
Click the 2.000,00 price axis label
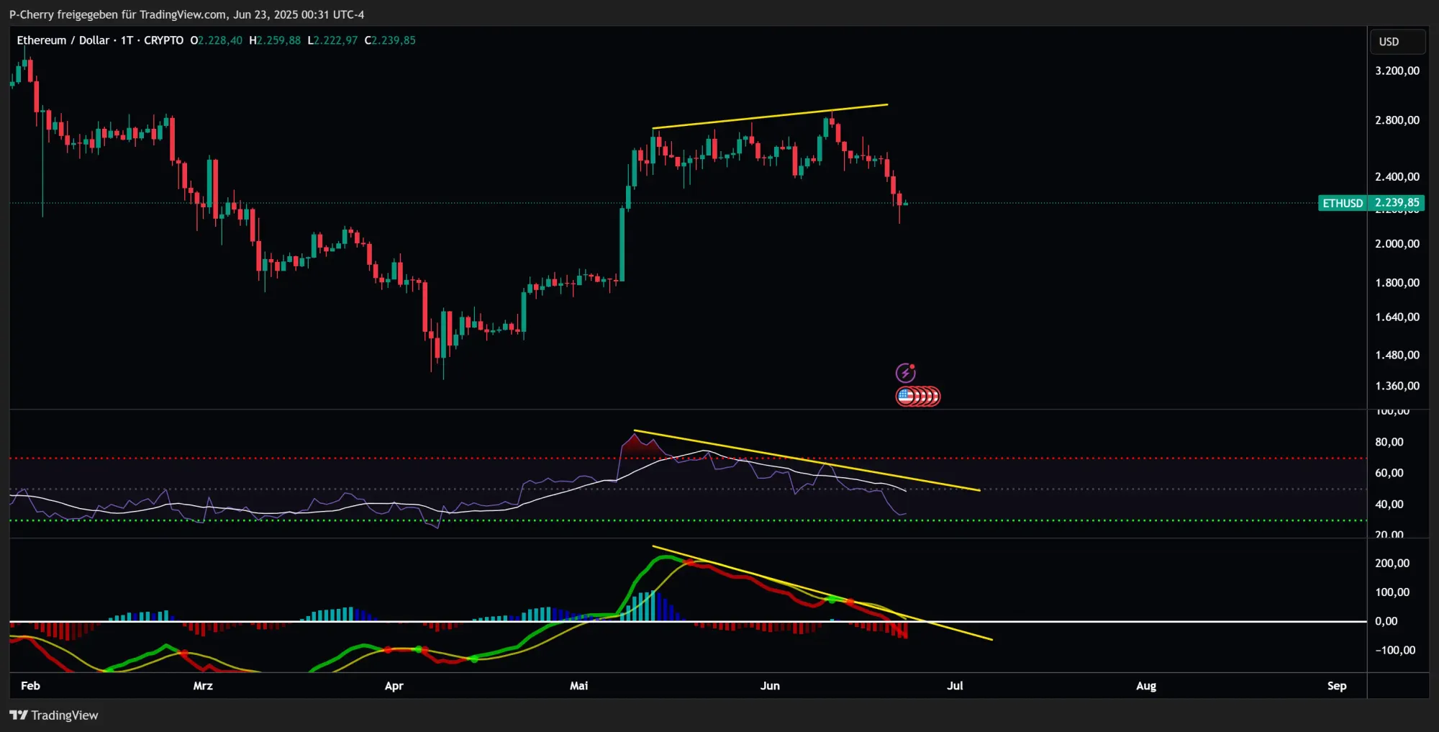click(1397, 244)
